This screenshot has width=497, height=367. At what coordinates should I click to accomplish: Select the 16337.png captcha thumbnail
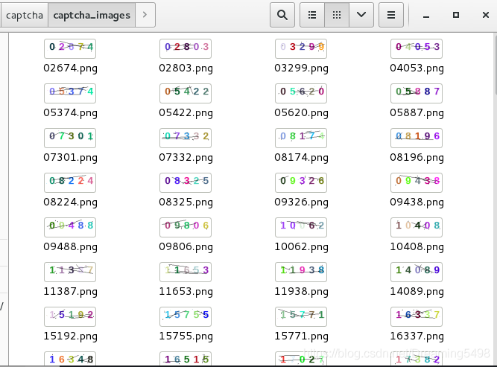click(x=417, y=316)
